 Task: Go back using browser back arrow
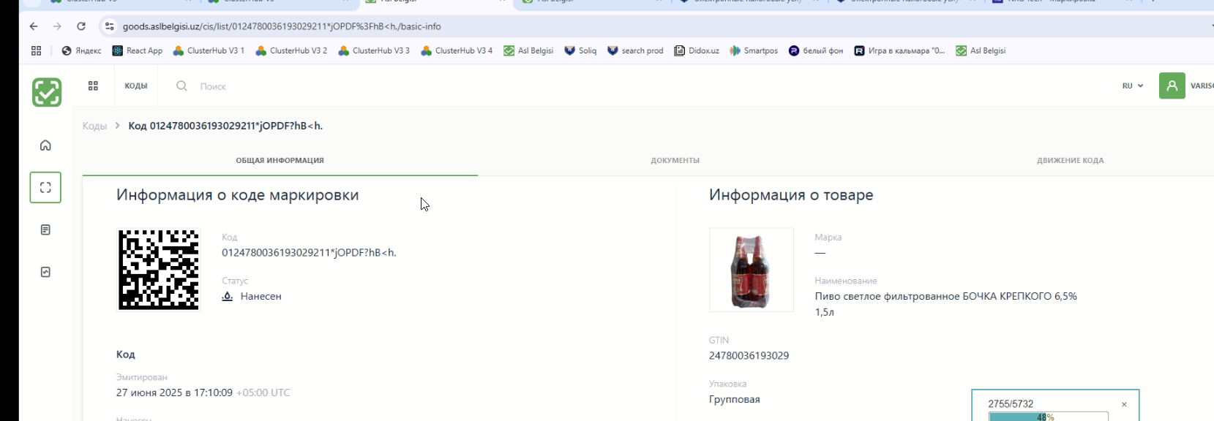pos(34,26)
